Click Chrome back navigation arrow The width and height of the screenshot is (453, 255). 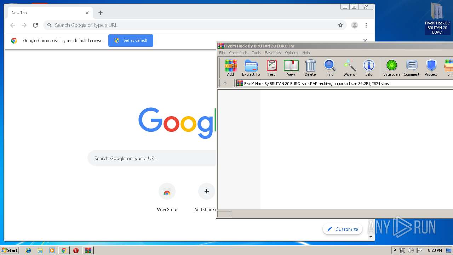pyautogui.click(x=13, y=25)
